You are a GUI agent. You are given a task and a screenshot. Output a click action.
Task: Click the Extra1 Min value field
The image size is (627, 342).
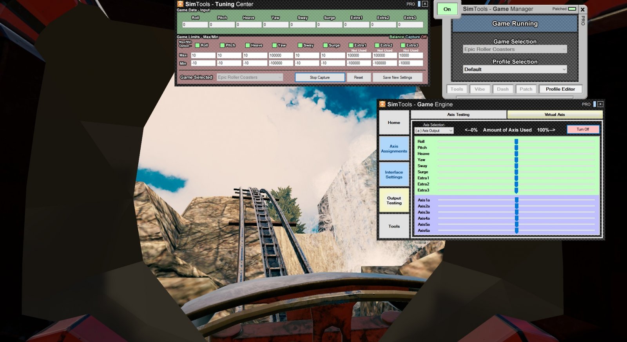pos(359,63)
